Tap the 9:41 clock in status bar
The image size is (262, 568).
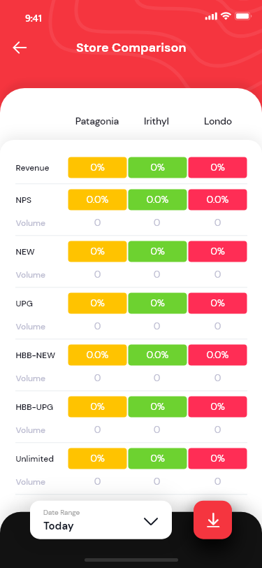point(34,18)
